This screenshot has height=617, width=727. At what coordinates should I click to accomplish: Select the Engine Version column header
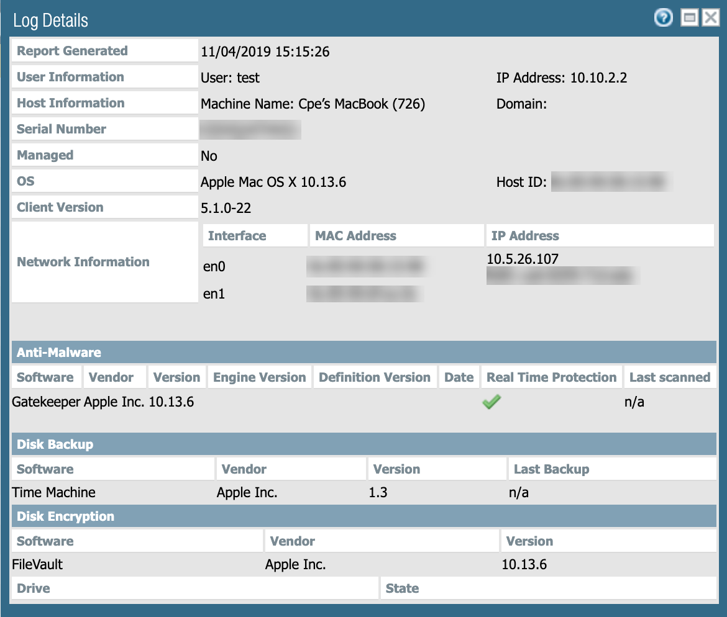[x=259, y=377]
